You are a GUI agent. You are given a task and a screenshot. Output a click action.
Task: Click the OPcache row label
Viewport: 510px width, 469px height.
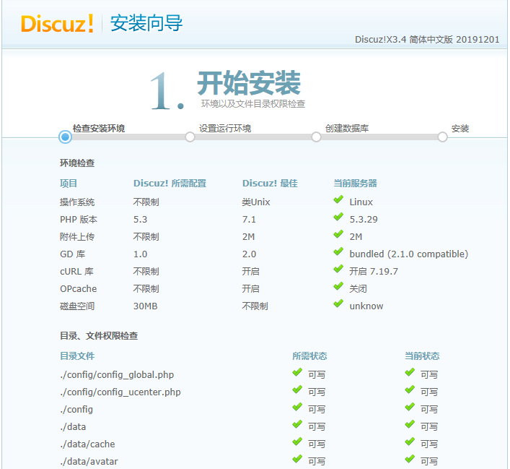(79, 289)
